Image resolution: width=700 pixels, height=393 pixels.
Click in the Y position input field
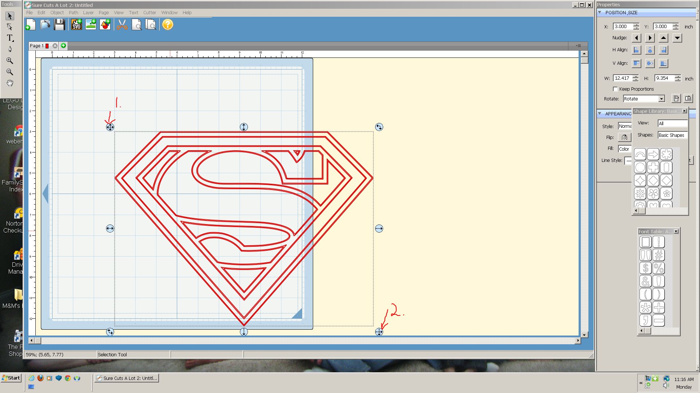662,27
